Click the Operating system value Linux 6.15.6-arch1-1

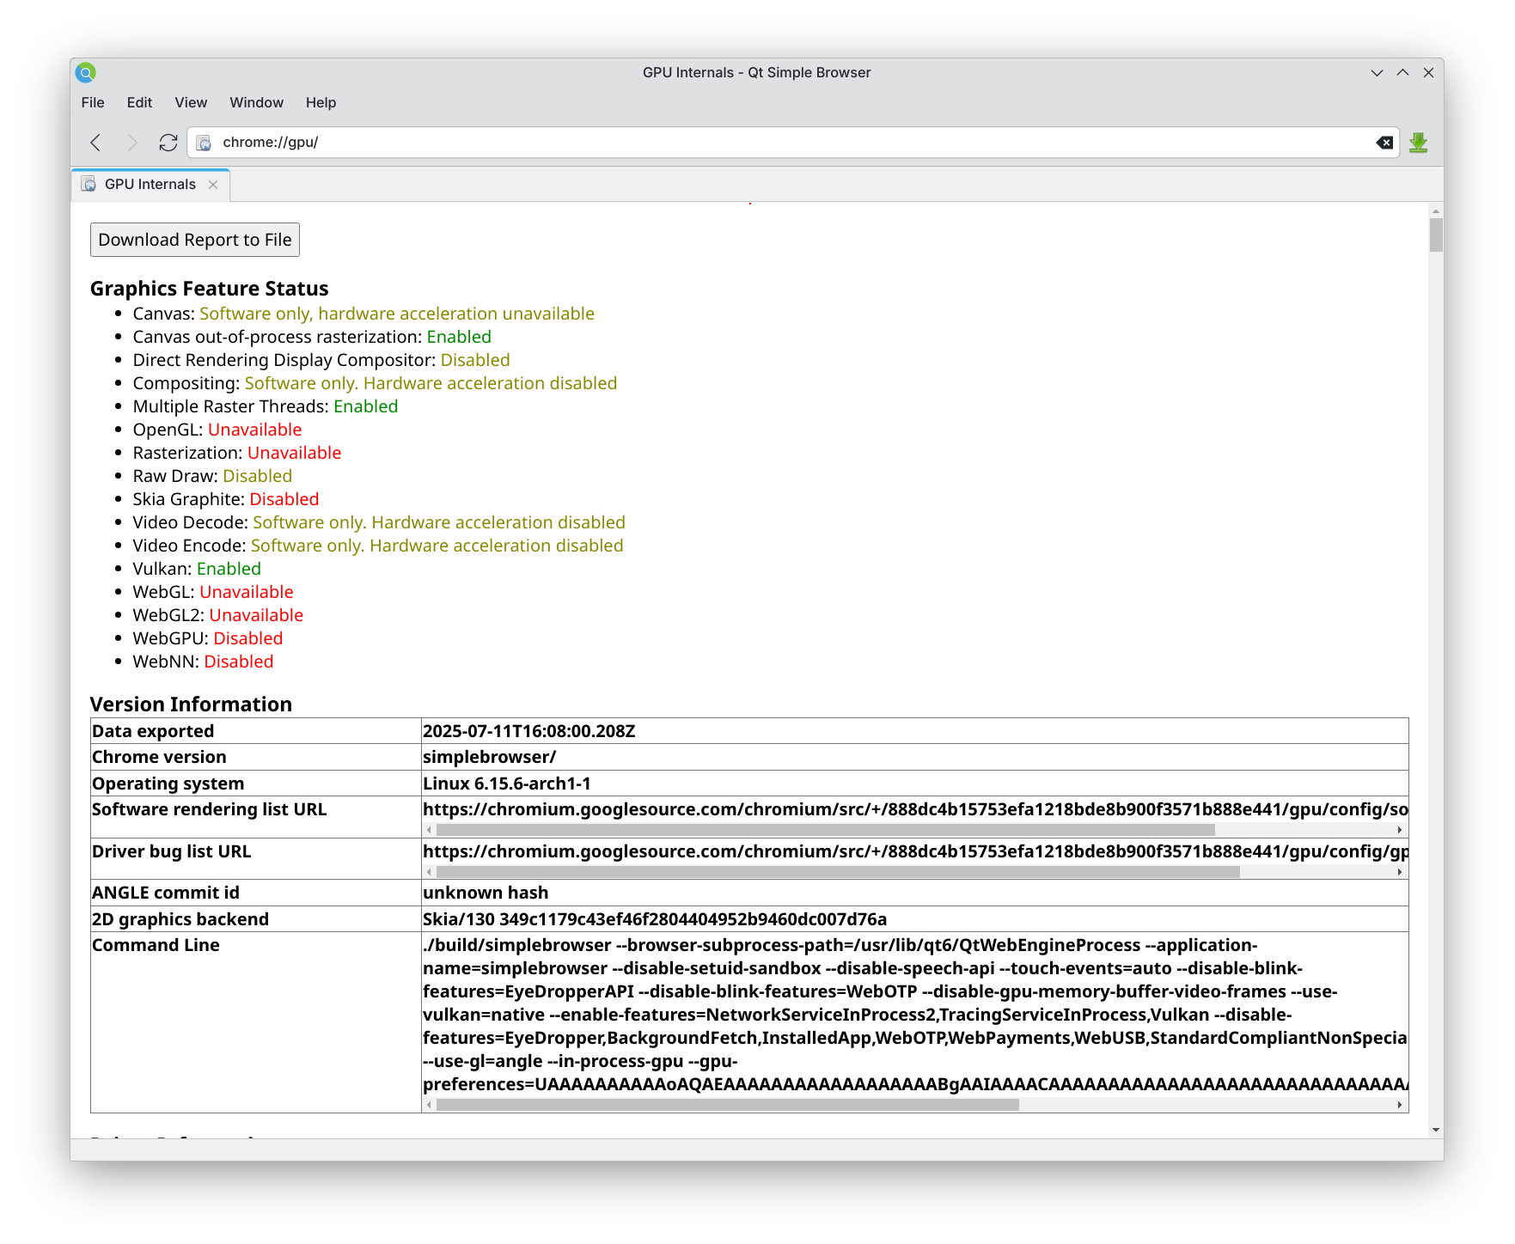(x=507, y=784)
